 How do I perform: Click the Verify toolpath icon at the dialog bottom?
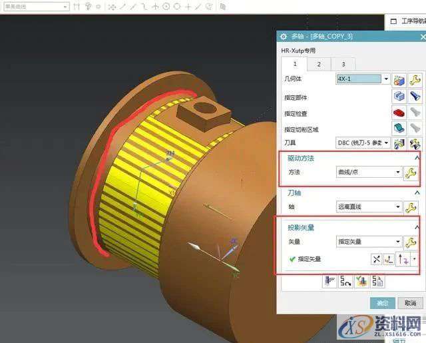(359, 281)
